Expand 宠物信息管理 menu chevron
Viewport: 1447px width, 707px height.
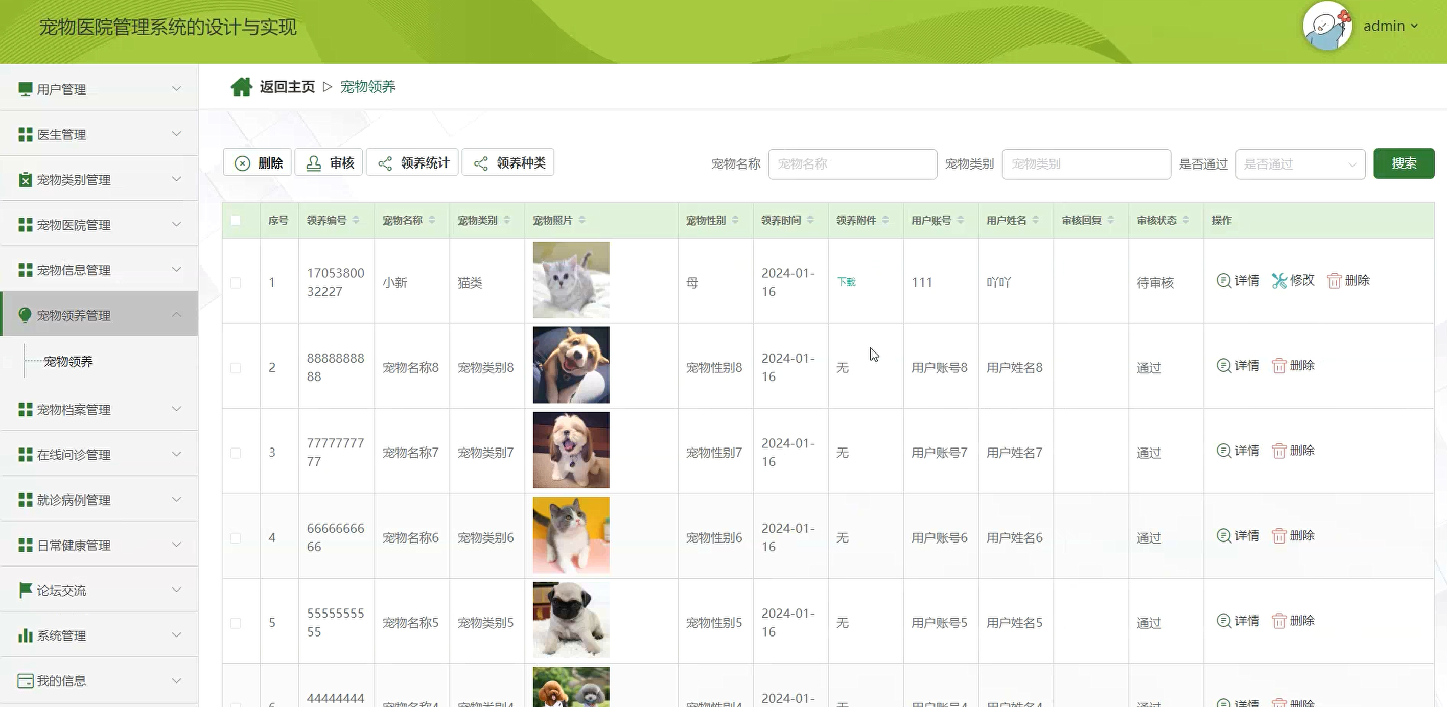pos(176,269)
